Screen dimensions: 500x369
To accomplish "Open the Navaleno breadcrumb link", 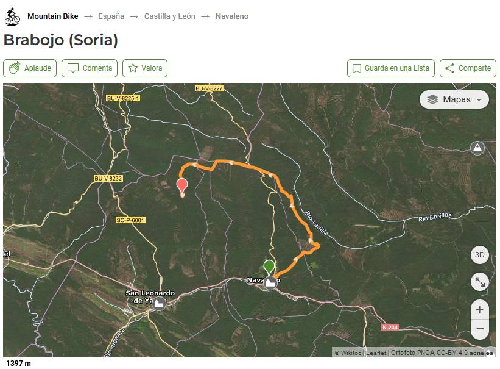I will [232, 16].
